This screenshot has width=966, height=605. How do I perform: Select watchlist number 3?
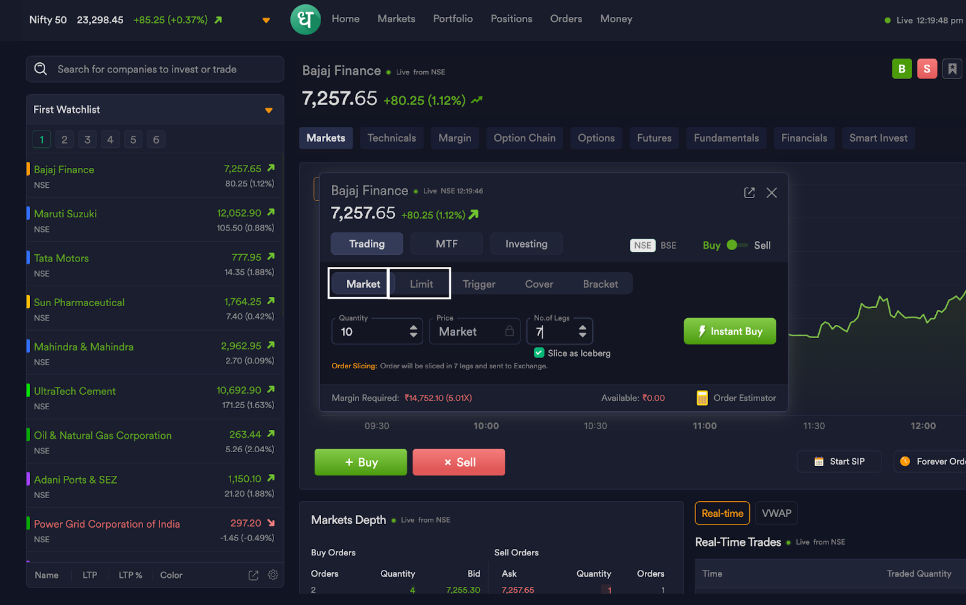(x=88, y=139)
